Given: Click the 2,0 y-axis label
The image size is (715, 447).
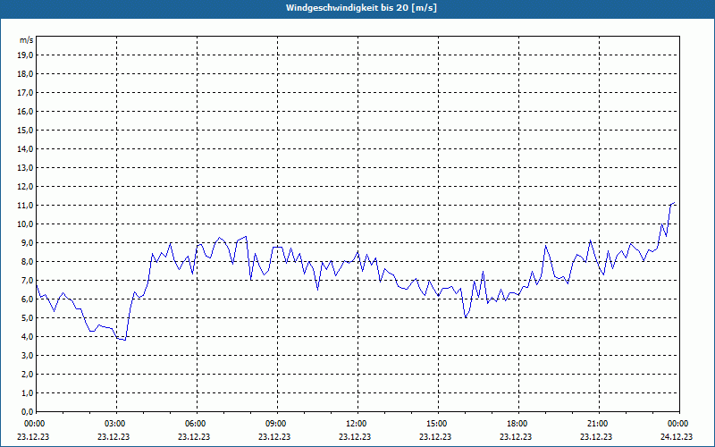Looking at the screenshot, I should (27, 375).
